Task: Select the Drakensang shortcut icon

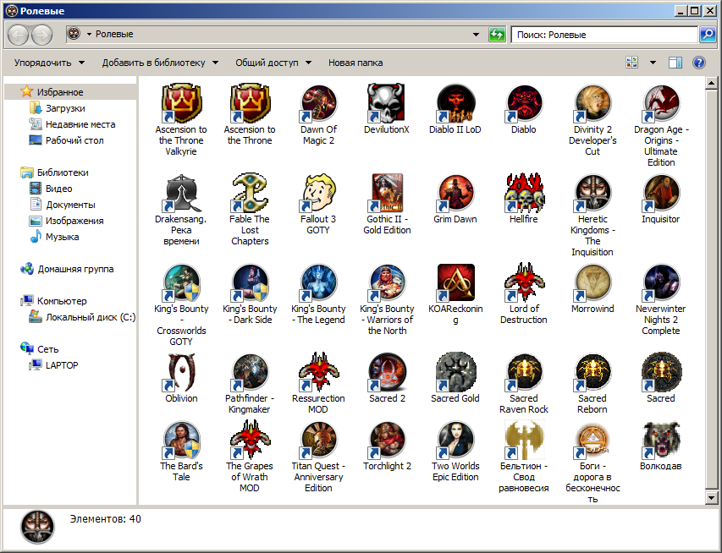Action: 181,192
